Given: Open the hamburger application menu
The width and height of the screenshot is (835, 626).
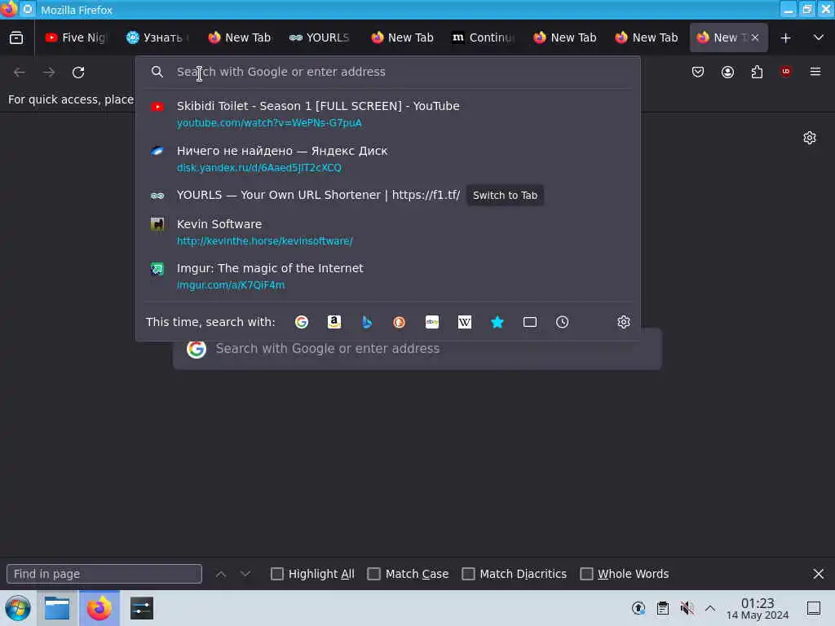Looking at the screenshot, I should (x=815, y=72).
